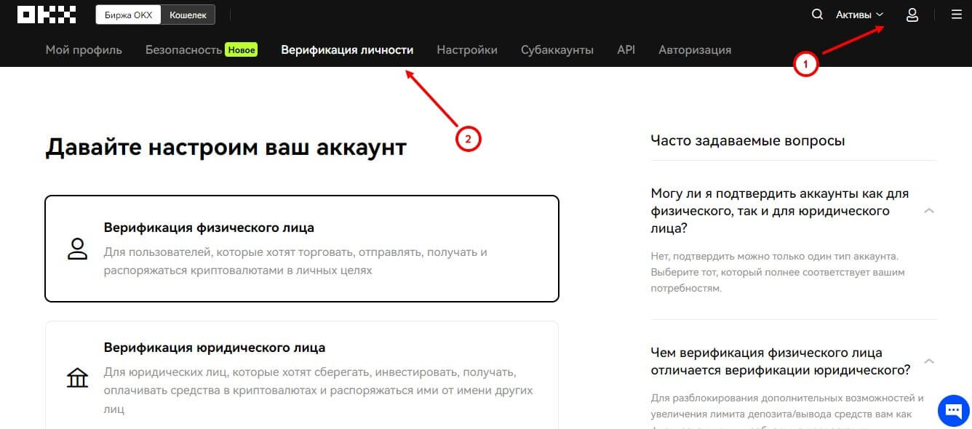Switch to Биржа OKX toggle option

[x=128, y=15]
